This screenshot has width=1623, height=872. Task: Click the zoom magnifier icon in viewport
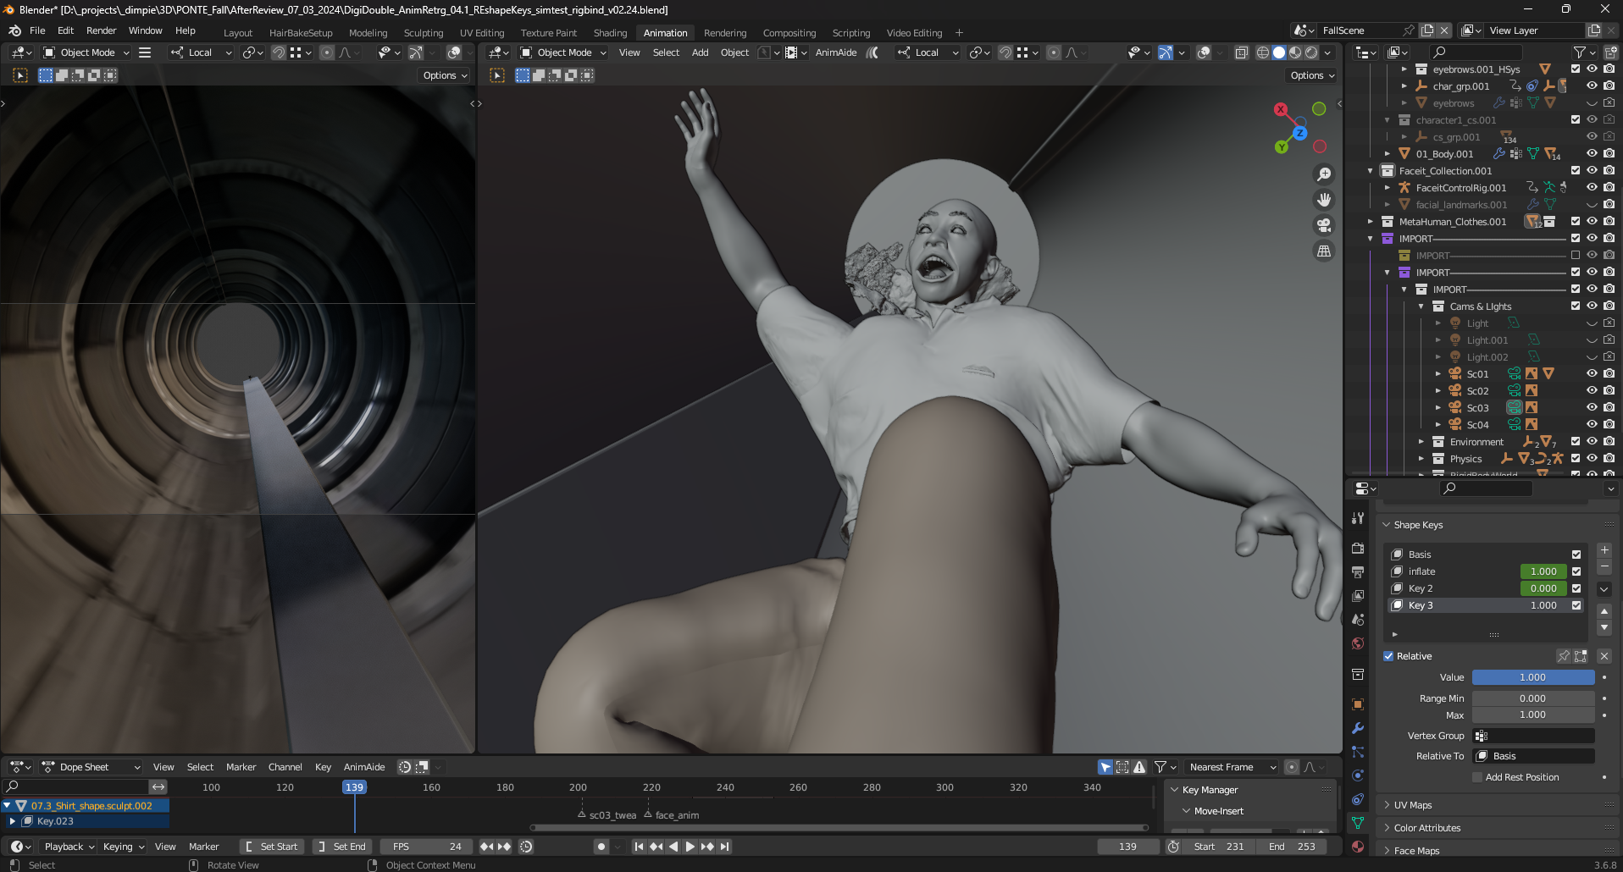[x=1323, y=174]
